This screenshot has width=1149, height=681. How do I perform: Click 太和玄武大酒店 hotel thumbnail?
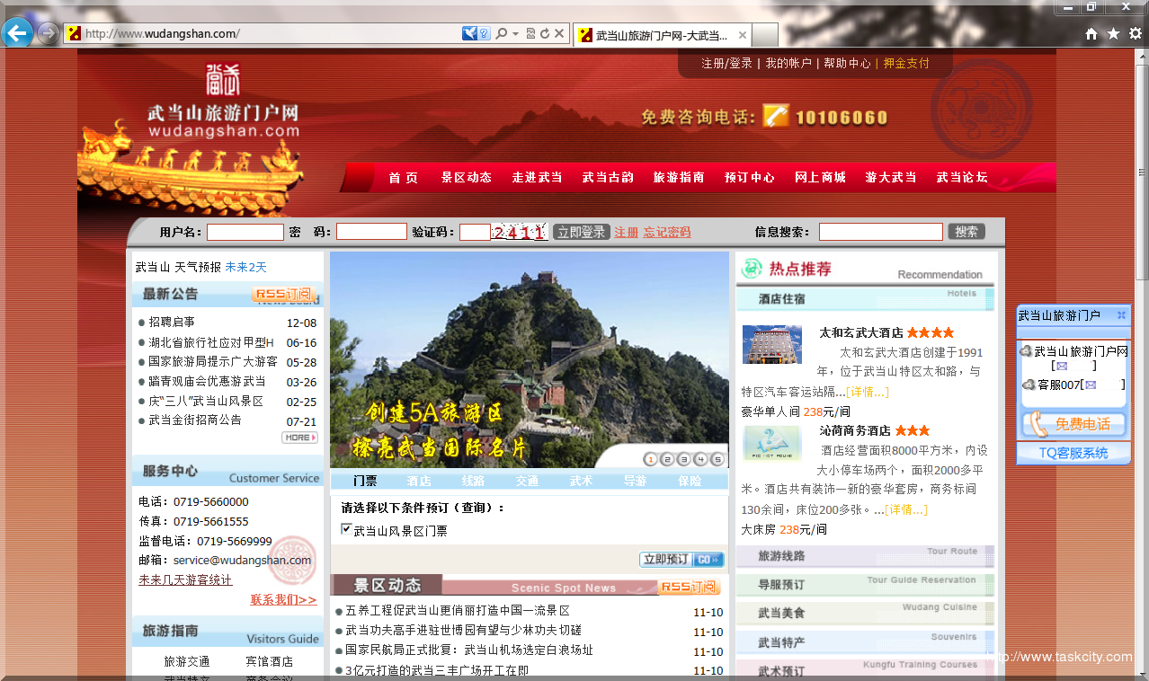pyautogui.click(x=772, y=344)
